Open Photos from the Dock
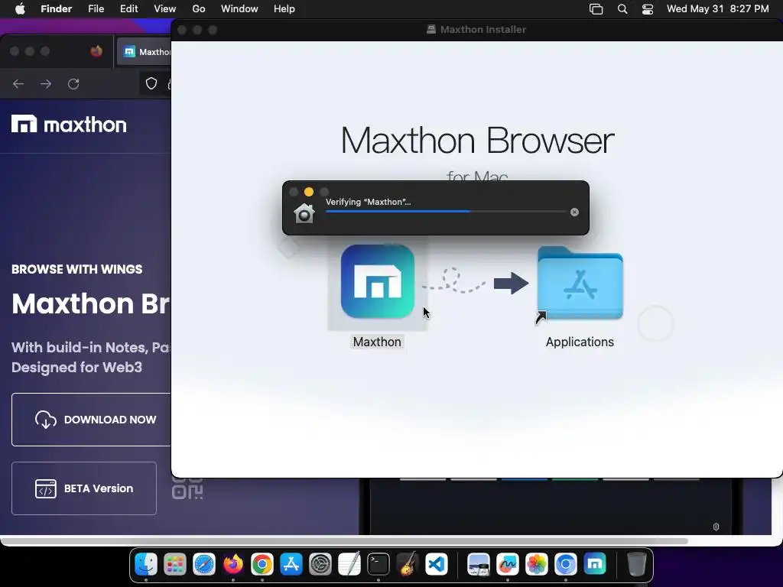This screenshot has width=783, height=587. pyautogui.click(x=537, y=565)
